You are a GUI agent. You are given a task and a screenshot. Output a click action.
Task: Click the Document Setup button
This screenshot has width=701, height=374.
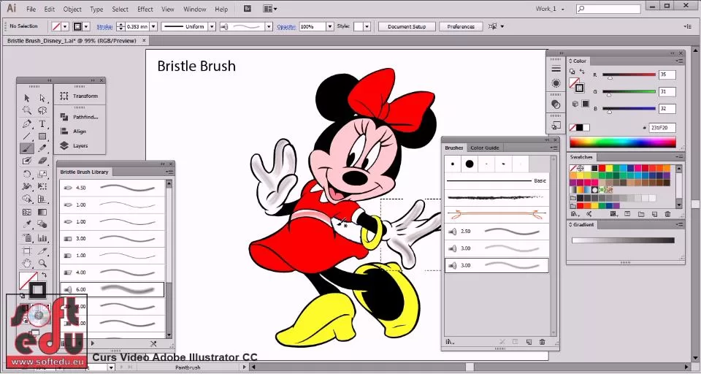(407, 26)
